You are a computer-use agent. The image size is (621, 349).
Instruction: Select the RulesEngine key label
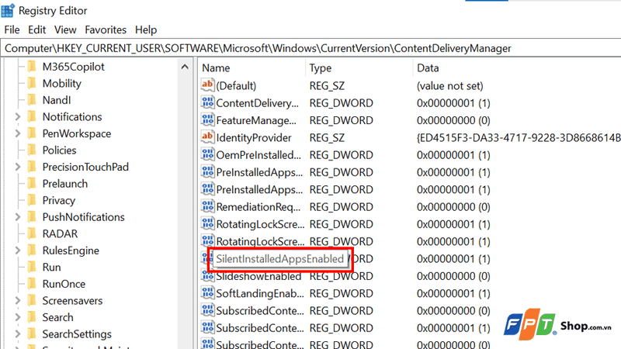[71, 251]
